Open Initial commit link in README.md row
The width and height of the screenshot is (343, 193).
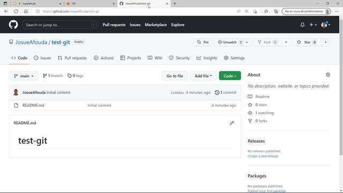click(100, 105)
